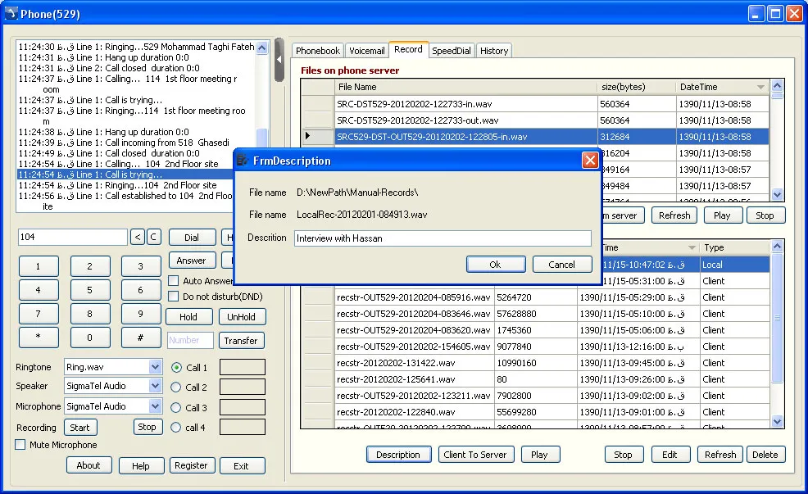Toggle Auto Answer checkbox
The width and height of the screenshot is (808, 494).
point(174,281)
